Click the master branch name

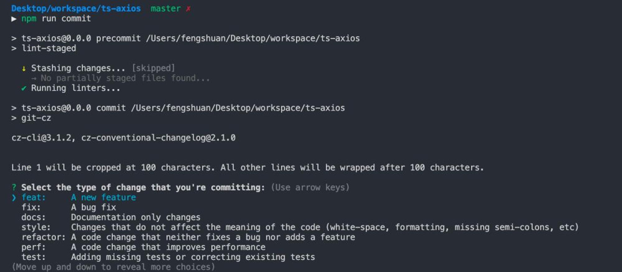(x=165, y=8)
